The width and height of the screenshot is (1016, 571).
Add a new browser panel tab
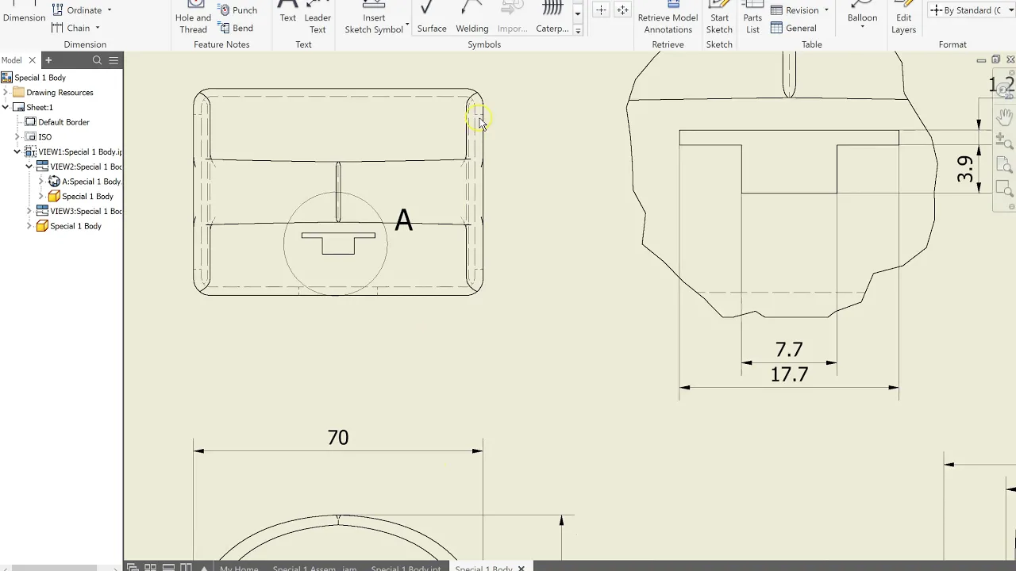(x=48, y=60)
